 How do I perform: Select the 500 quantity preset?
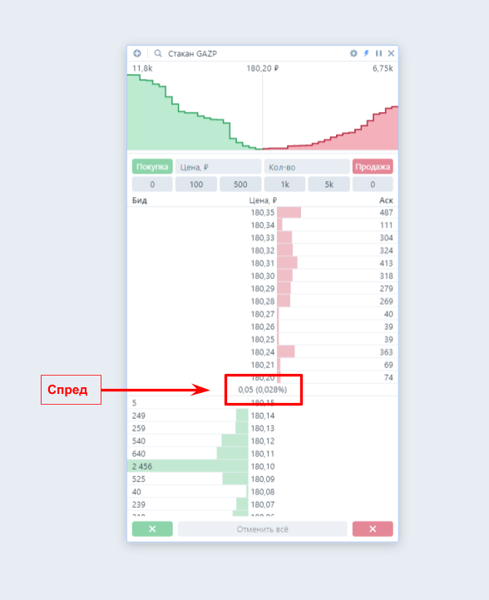pos(240,184)
